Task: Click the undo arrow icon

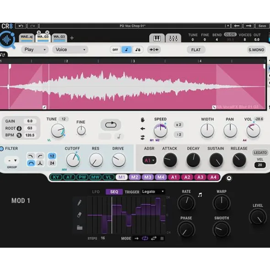Action: (21, 26)
